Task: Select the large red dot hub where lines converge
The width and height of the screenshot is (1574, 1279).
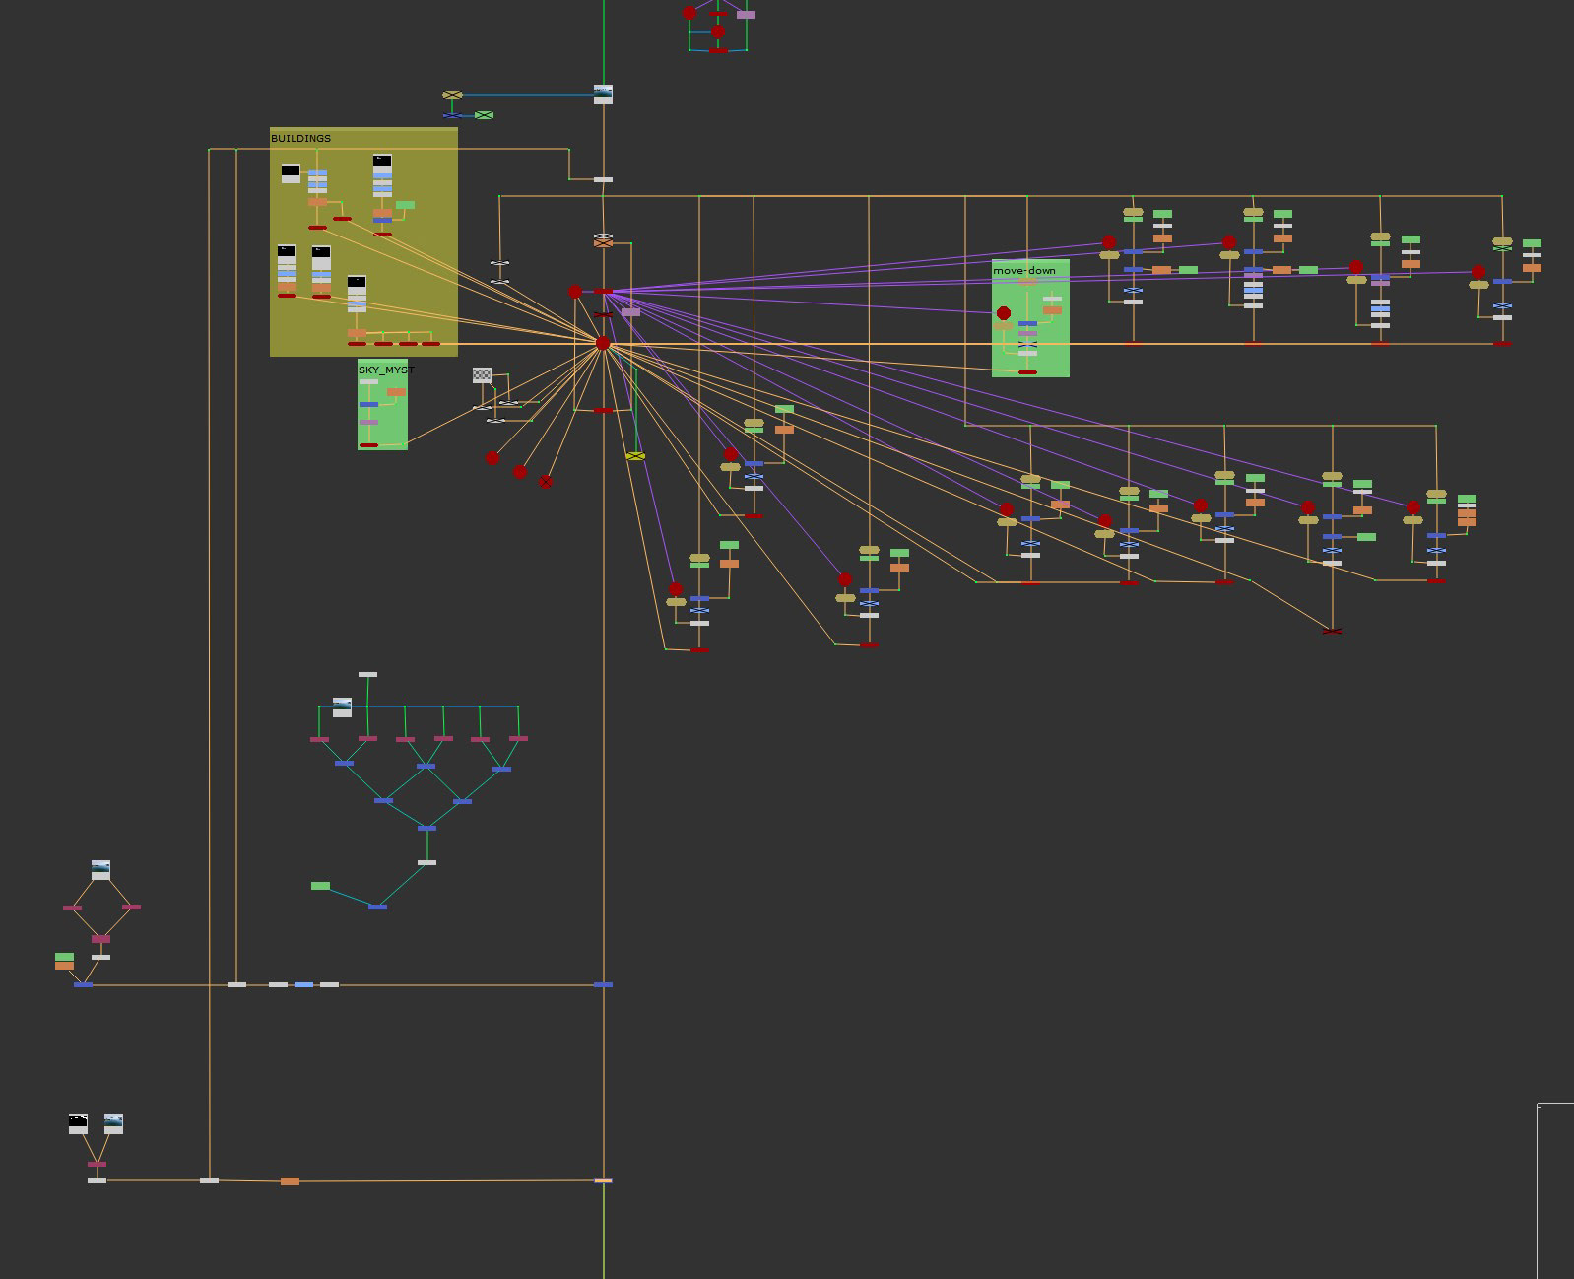Action: pos(603,343)
